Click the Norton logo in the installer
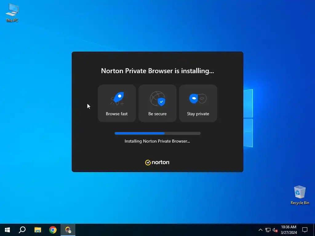 (x=157, y=162)
